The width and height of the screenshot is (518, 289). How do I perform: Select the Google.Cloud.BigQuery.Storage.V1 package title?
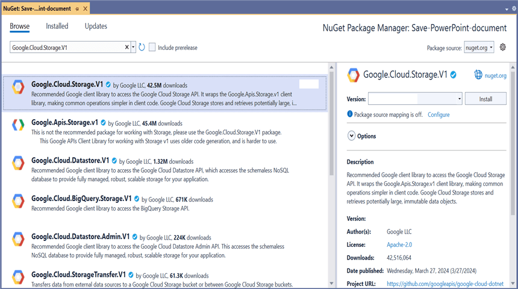(81, 198)
